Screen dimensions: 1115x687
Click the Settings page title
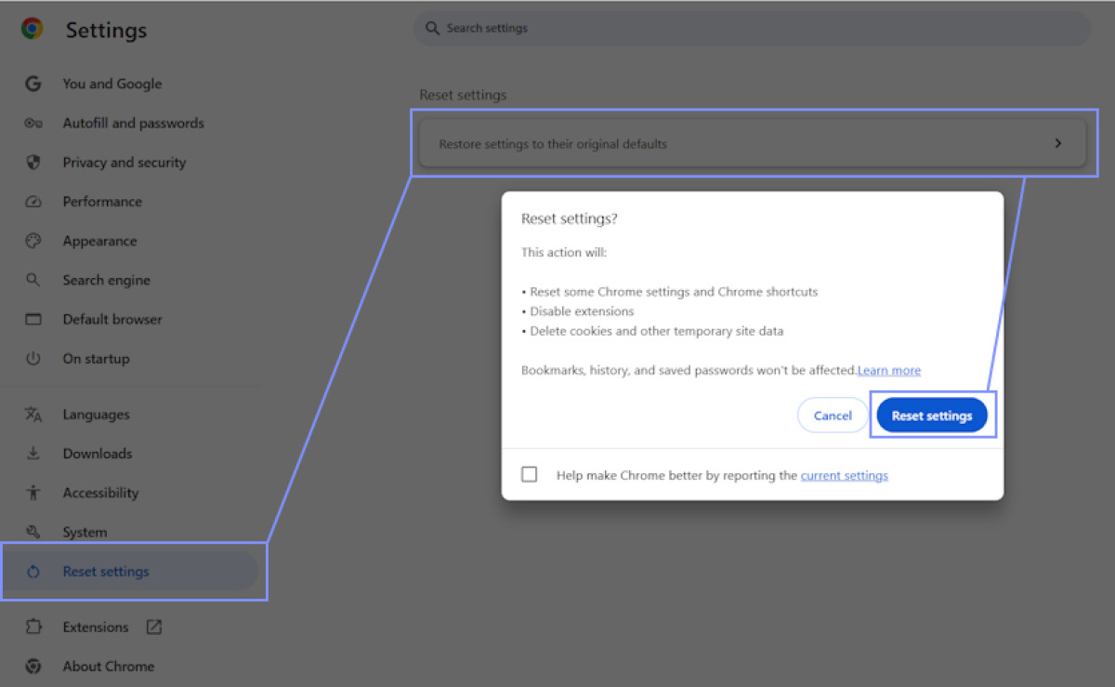(106, 30)
